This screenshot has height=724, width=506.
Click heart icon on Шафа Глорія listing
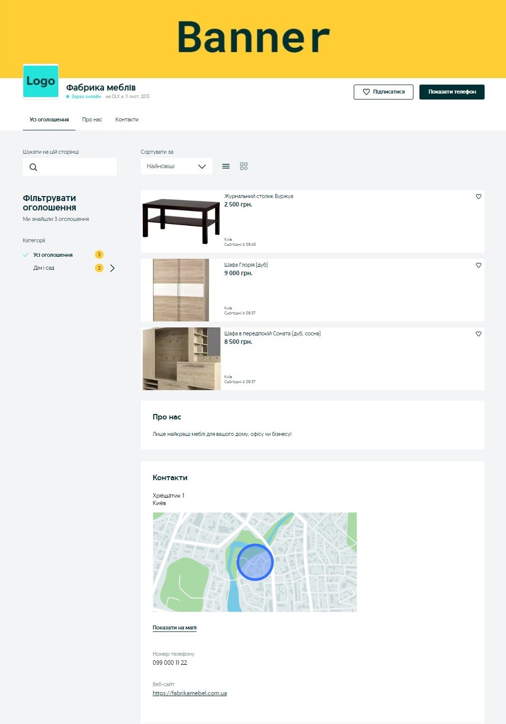479,265
